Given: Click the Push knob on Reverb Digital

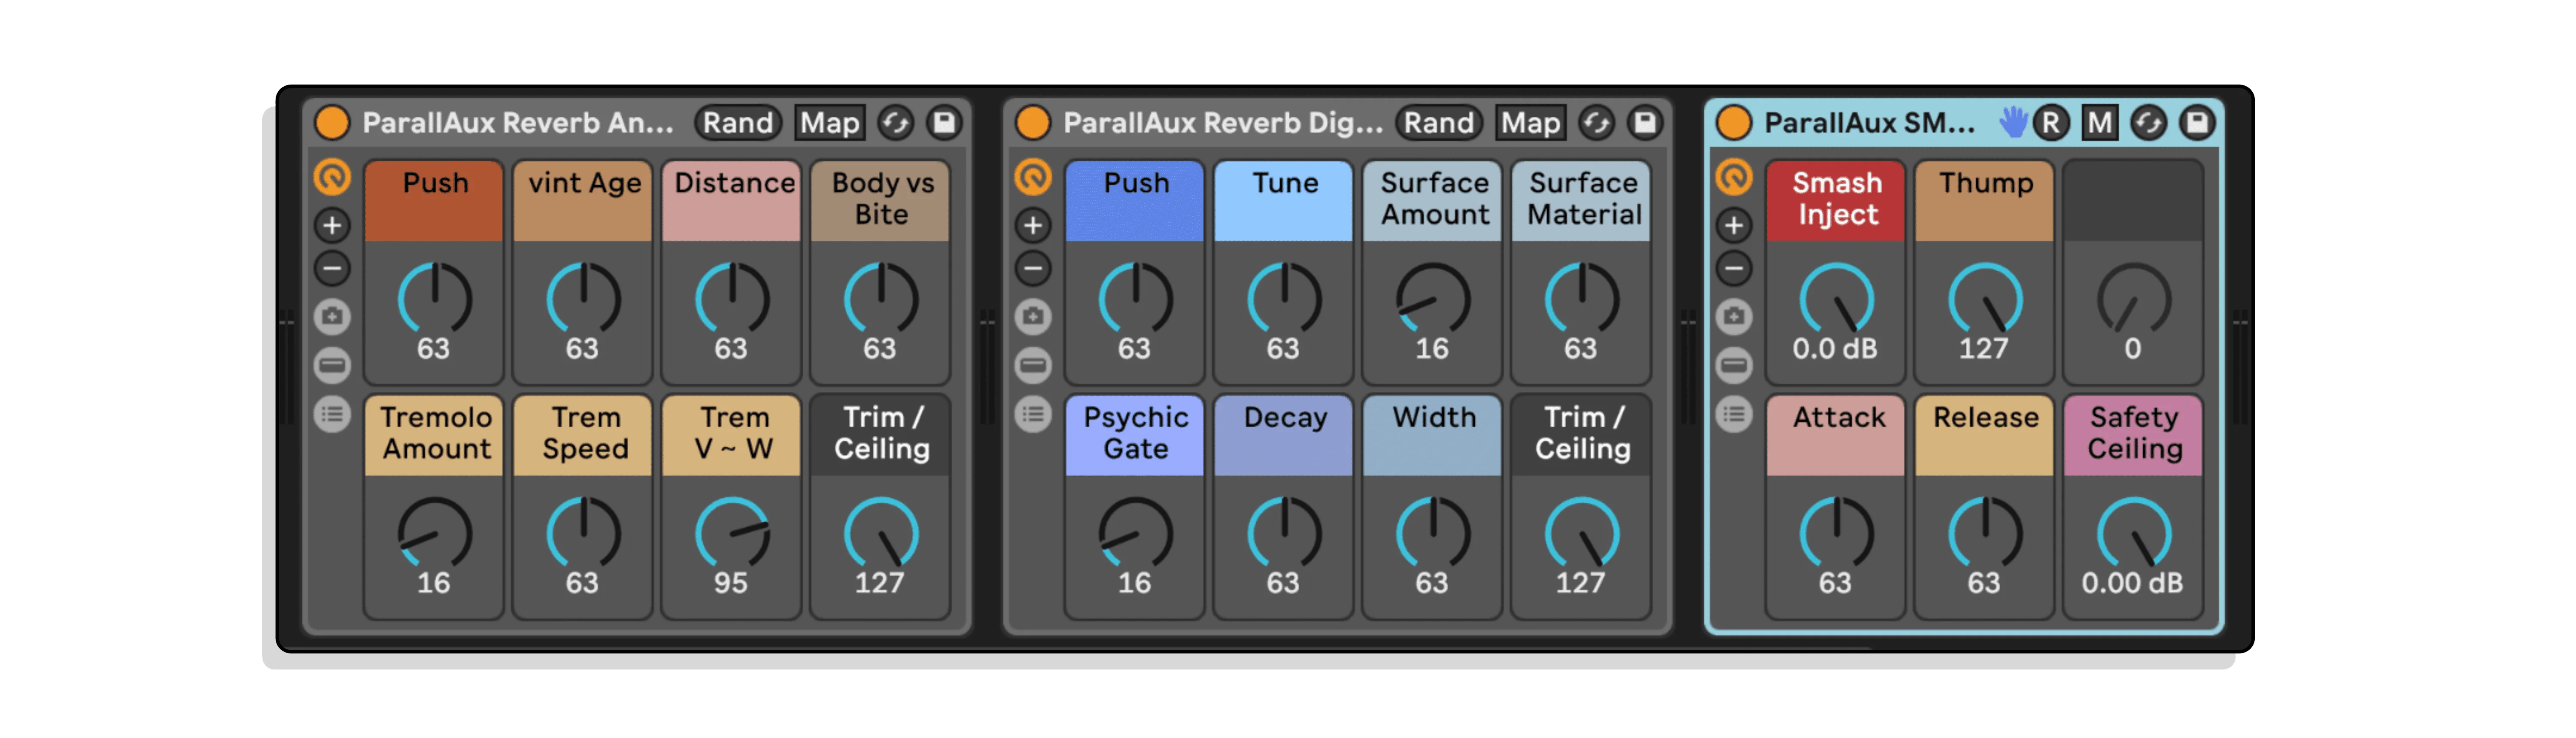Looking at the screenshot, I should pyautogui.click(x=1135, y=299).
